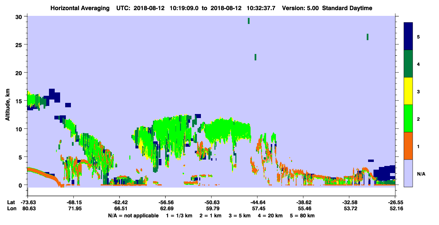The image size is (439, 225).
Task: Click the color bar label '2'
Action: click(418, 119)
